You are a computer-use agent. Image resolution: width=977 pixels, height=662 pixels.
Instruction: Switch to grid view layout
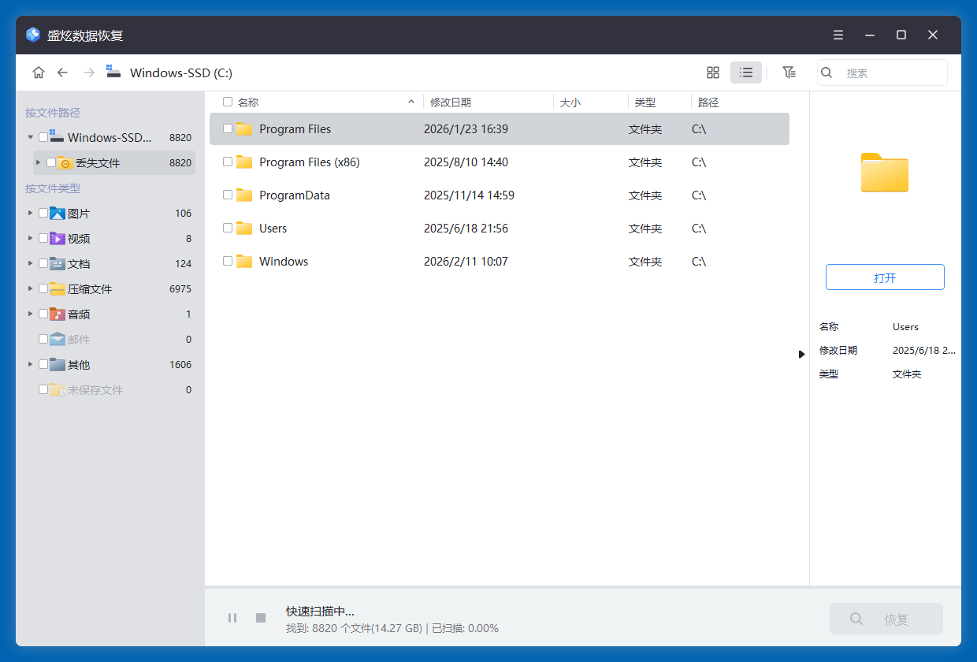tap(713, 72)
